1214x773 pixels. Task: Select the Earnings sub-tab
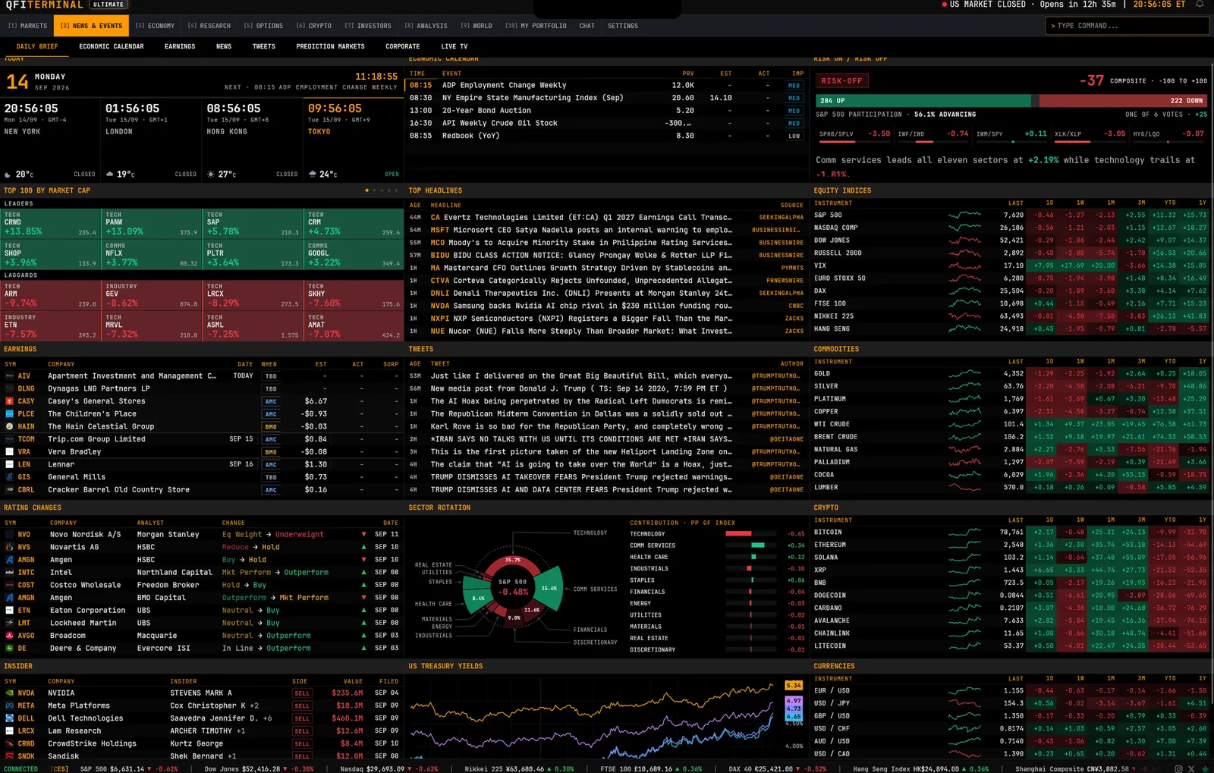[180, 46]
